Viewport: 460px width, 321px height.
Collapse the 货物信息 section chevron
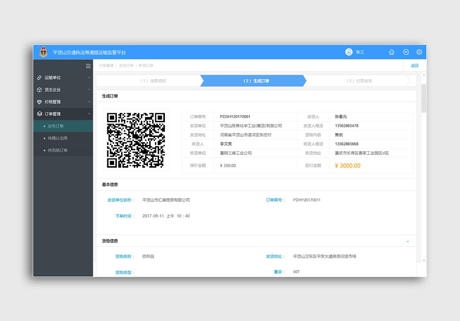coord(408,242)
